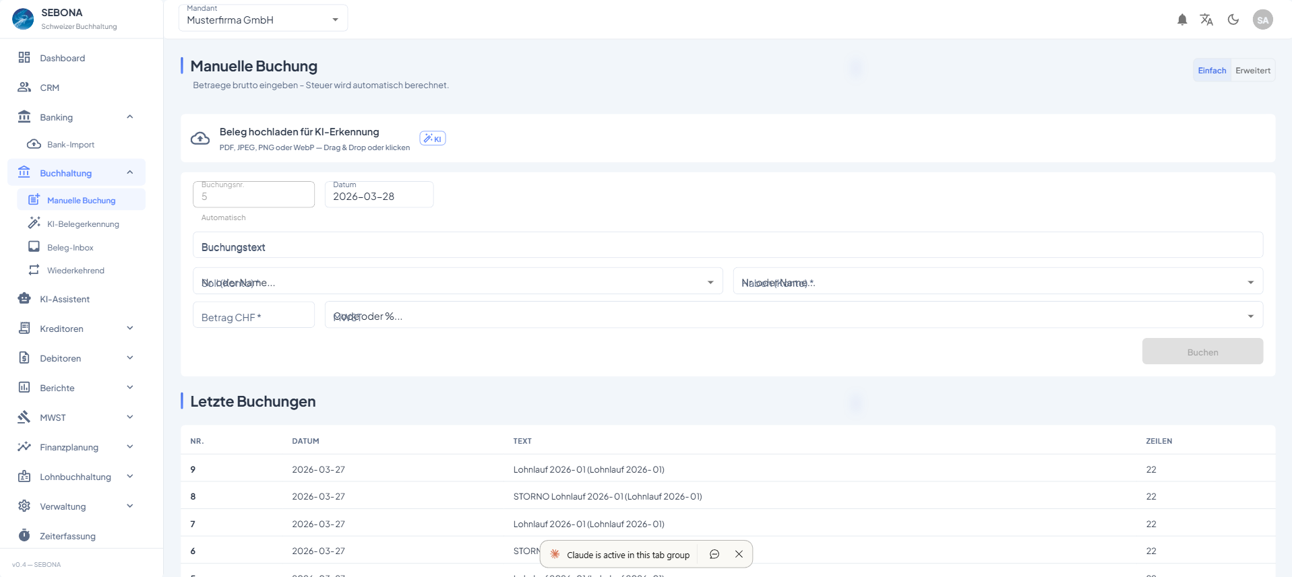Open Bank-Import link in sidebar

[x=70, y=145]
